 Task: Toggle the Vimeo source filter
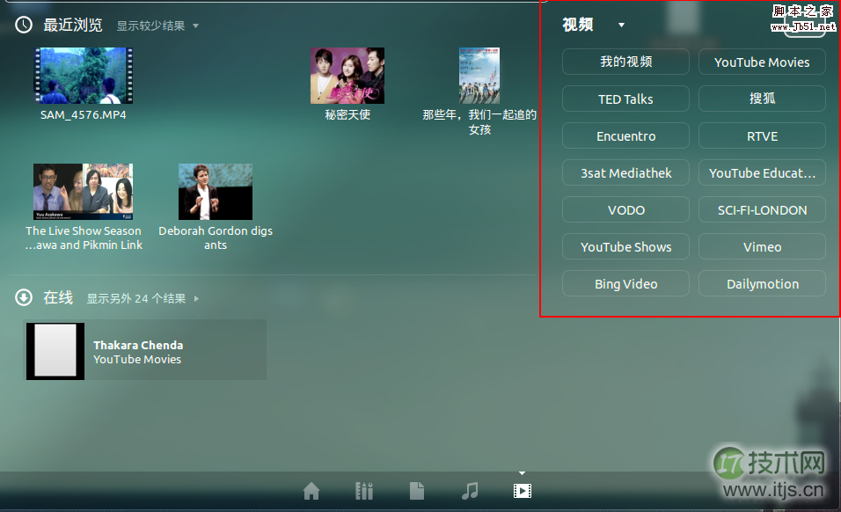pos(762,246)
